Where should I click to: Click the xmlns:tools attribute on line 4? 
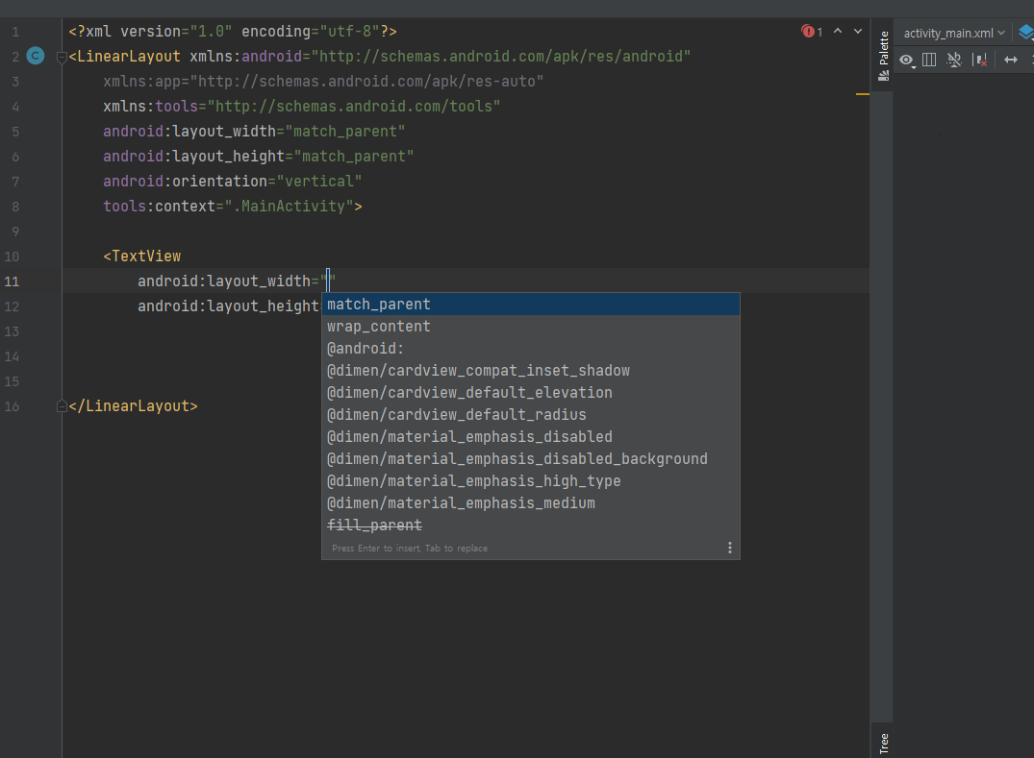tap(301, 107)
